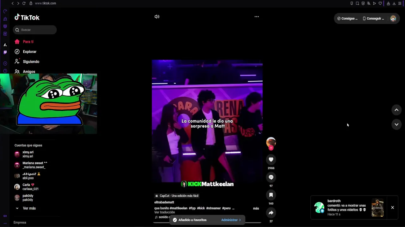This screenshot has width=405, height=227.
Task: Click the play-arrow toolbar icon
Action: [x=374, y=3]
